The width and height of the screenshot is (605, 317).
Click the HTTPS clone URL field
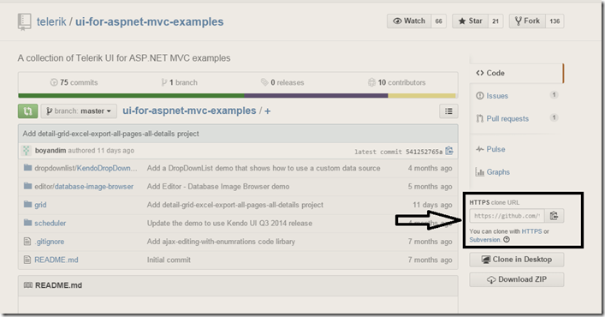pyautogui.click(x=507, y=216)
